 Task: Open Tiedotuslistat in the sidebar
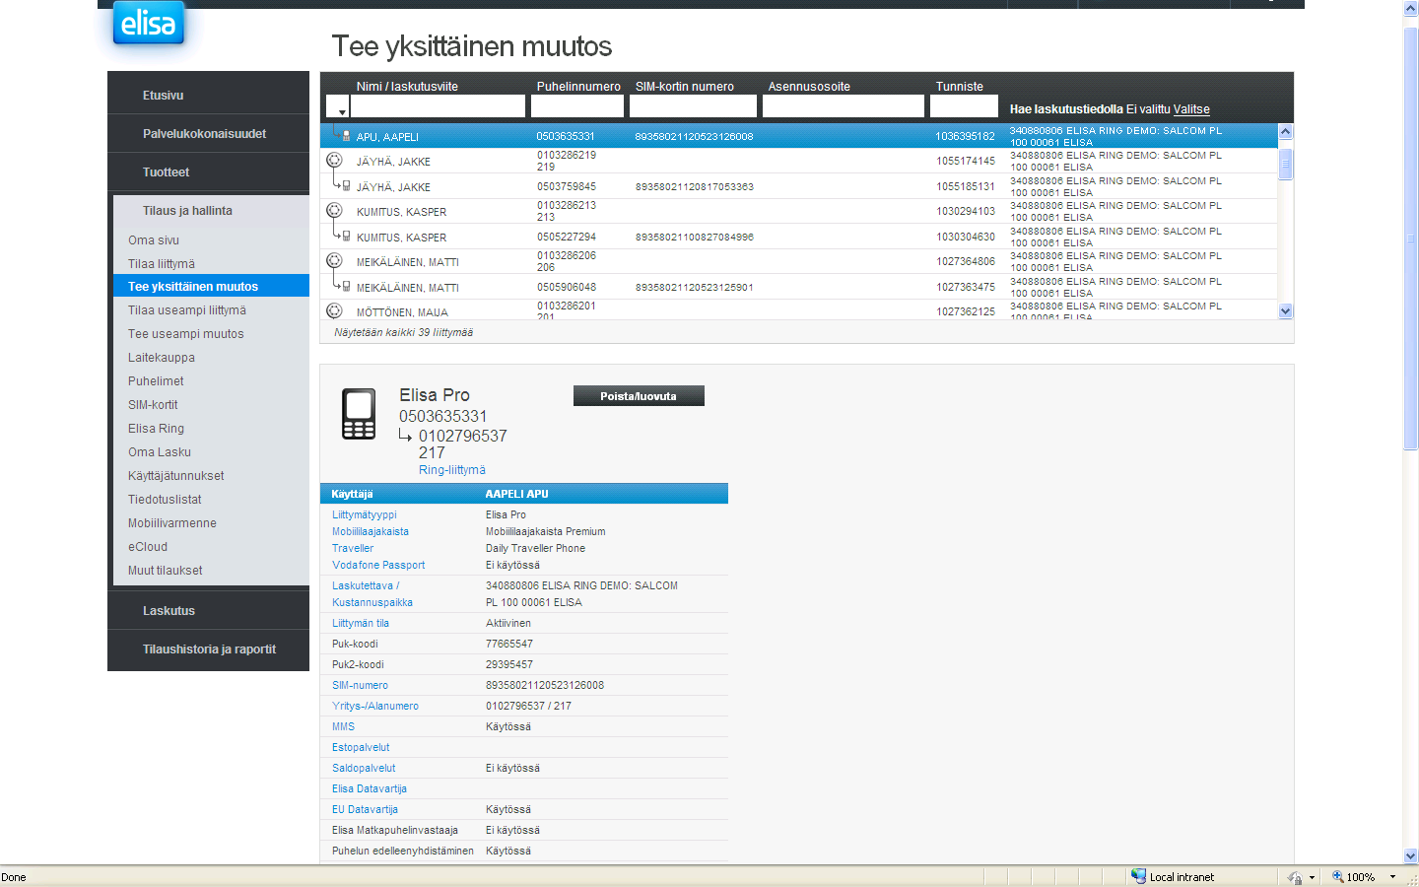[165, 499]
